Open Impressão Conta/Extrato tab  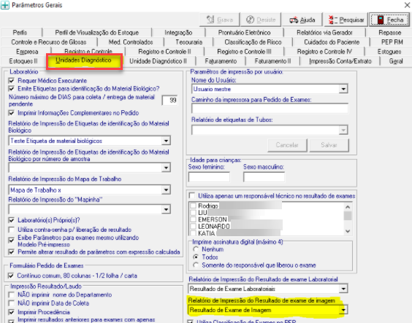pyautogui.click(x=340, y=61)
